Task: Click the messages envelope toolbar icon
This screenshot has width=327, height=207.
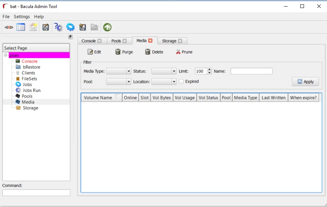Action: (33, 27)
